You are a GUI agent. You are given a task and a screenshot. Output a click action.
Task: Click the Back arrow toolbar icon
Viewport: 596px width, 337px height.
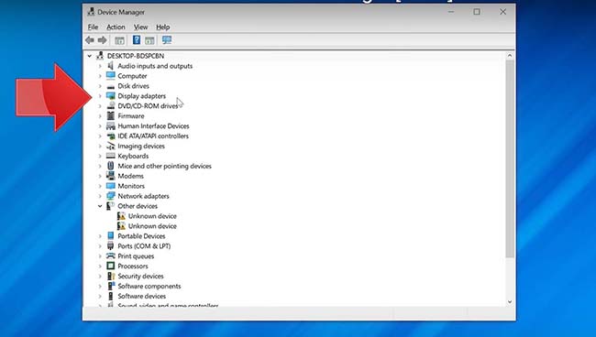(90, 40)
